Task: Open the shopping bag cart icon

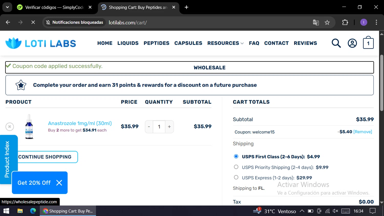Action: [368, 42]
